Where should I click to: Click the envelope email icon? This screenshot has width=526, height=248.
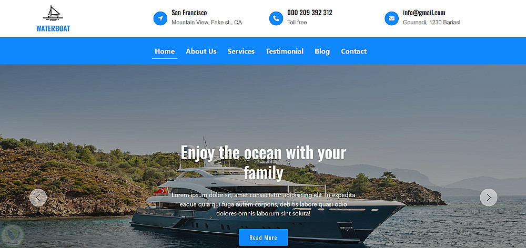(x=391, y=18)
